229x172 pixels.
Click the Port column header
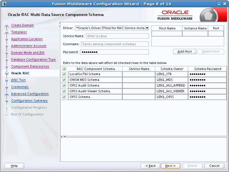coord(216,28)
